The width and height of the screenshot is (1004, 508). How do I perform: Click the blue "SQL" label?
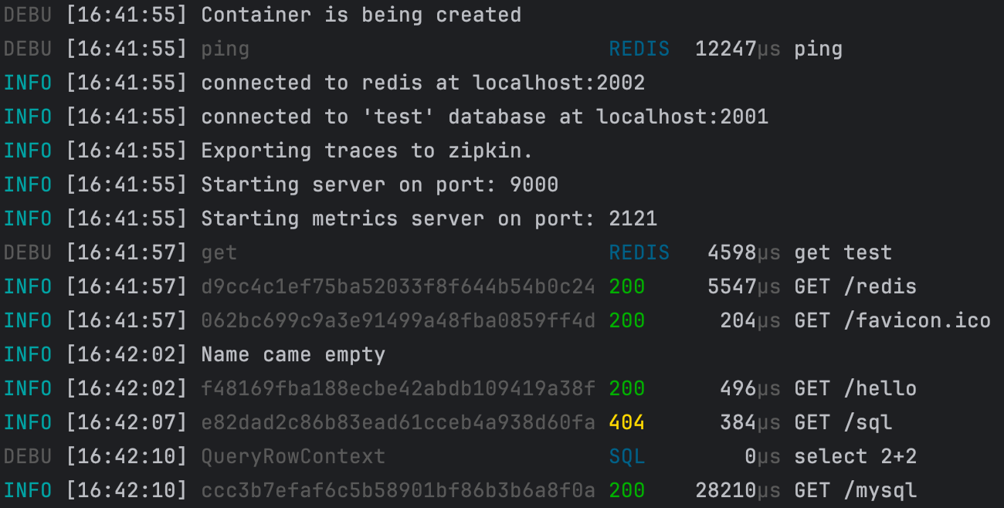(627, 456)
